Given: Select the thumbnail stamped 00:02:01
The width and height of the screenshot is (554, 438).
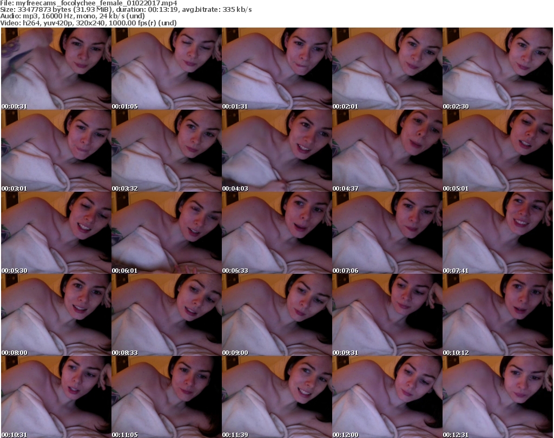Looking at the screenshot, I should [387, 69].
